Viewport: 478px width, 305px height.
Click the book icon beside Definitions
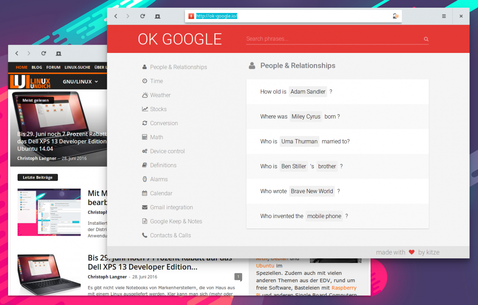pyautogui.click(x=145, y=165)
